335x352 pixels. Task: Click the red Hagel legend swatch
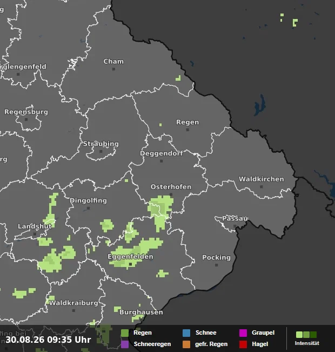[x=243, y=344]
